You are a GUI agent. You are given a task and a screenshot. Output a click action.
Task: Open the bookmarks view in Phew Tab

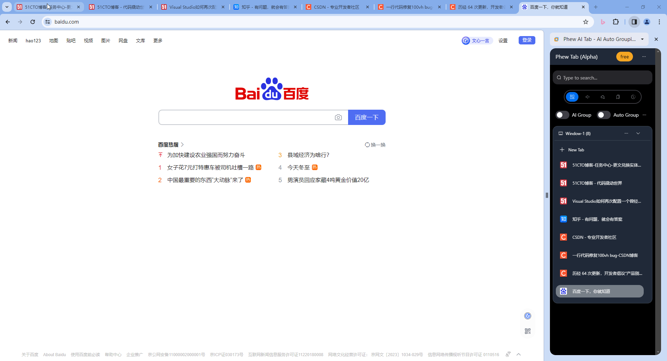pyautogui.click(x=618, y=97)
